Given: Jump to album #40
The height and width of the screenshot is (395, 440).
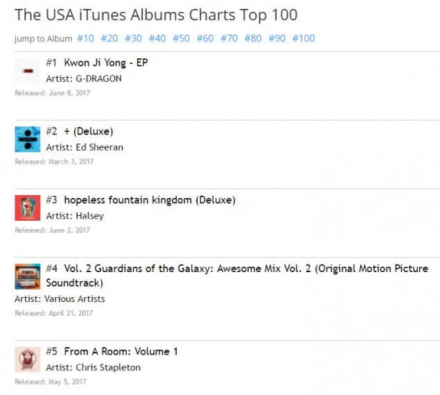Looking at the screenshot, I should click(157, 38).
